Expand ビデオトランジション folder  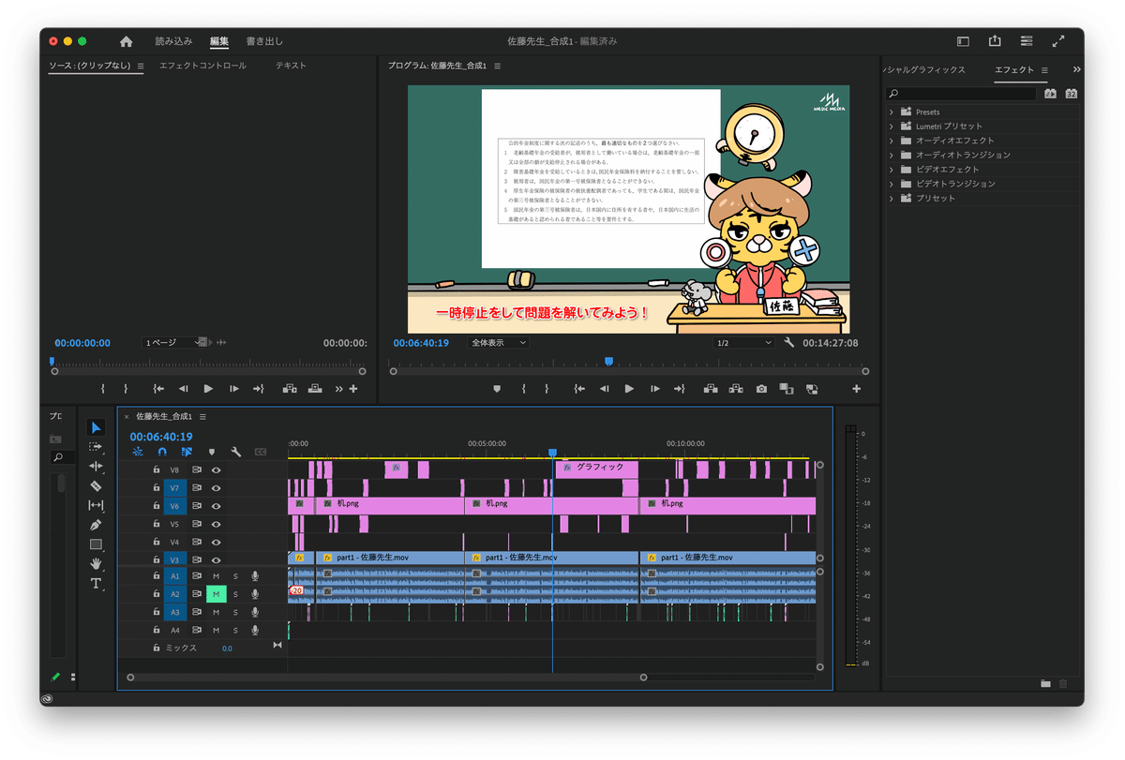click(x=892, y=184)
